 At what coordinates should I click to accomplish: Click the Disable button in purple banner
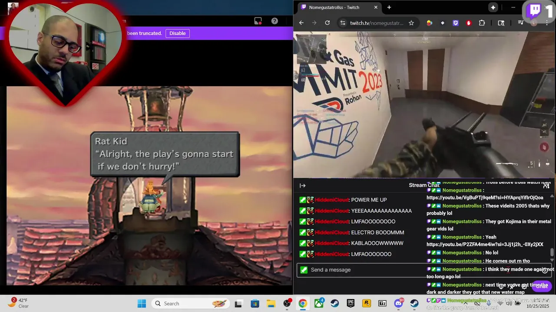pos(177,33)
